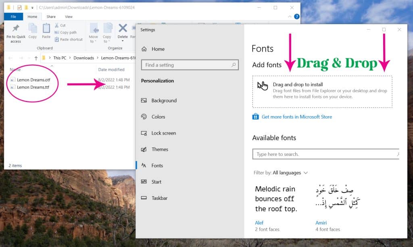Screen dimensions: 413x247
Task: Open the Amiri font link
Action: pos(321,223)
